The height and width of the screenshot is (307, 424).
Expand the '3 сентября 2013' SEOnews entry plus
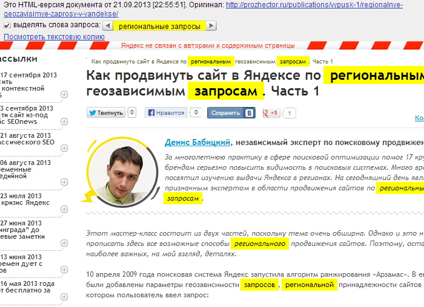point(64,121)
